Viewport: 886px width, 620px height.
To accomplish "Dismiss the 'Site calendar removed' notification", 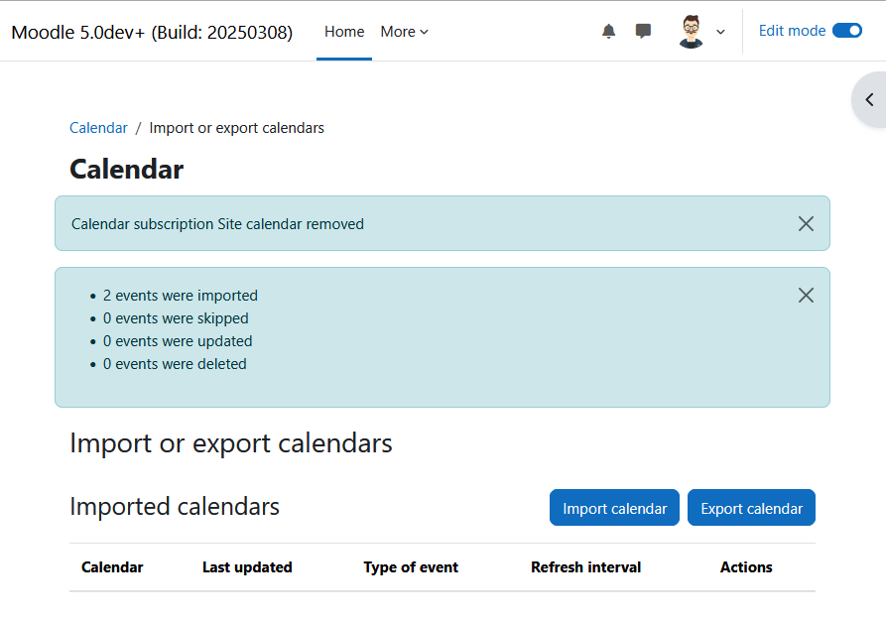I will click(x=806, y=224).
